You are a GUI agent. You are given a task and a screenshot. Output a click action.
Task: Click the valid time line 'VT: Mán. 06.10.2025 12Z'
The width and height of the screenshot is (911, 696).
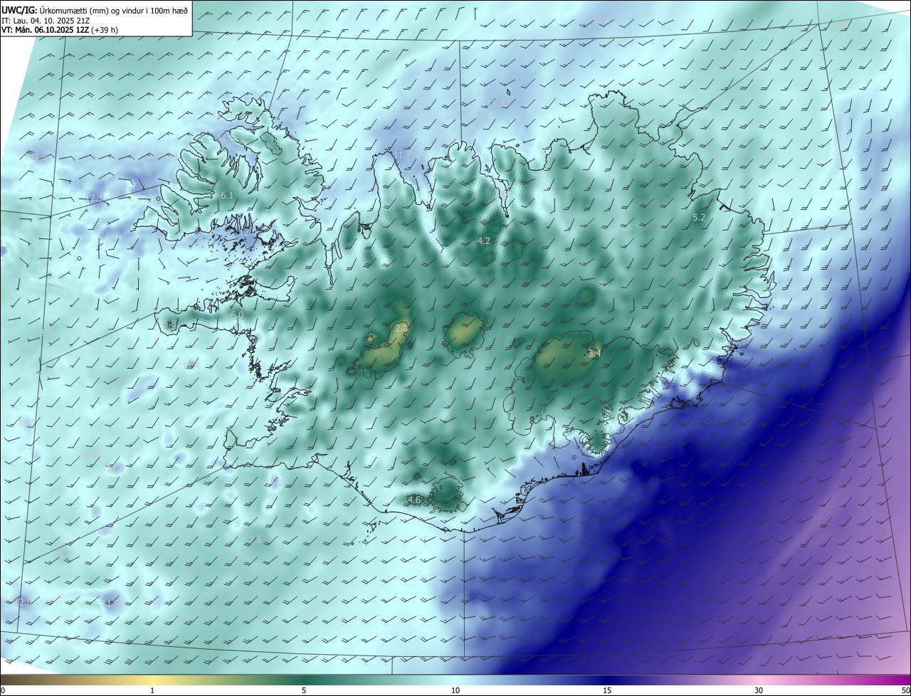pos(45,30)
